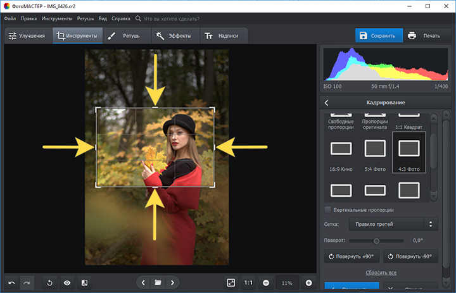Click the back chevron beside Кадрирование
456x293 pixels.
[x=327, y=103]
